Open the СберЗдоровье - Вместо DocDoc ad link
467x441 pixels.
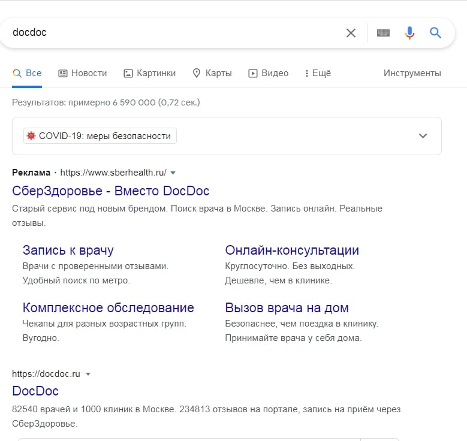[x=110, y=191]
